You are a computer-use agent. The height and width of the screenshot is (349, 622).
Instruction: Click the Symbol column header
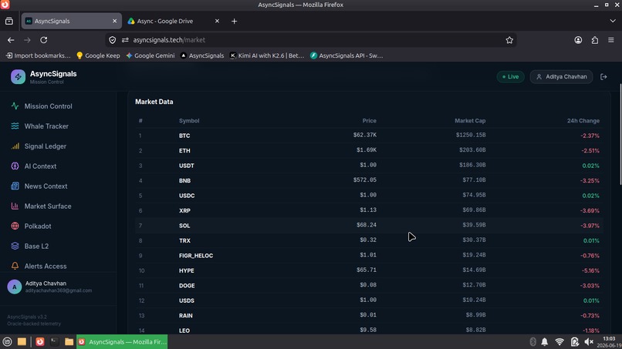pos(189,120)
